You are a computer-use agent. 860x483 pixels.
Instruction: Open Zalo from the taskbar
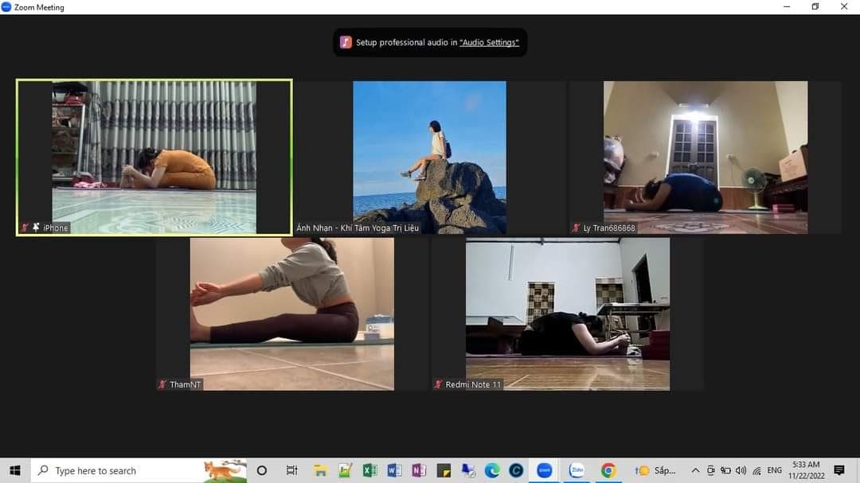[577, 470]
